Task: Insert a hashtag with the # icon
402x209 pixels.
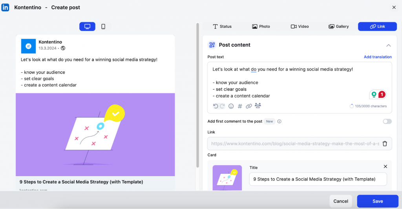Action: click(x=240, y=106)
